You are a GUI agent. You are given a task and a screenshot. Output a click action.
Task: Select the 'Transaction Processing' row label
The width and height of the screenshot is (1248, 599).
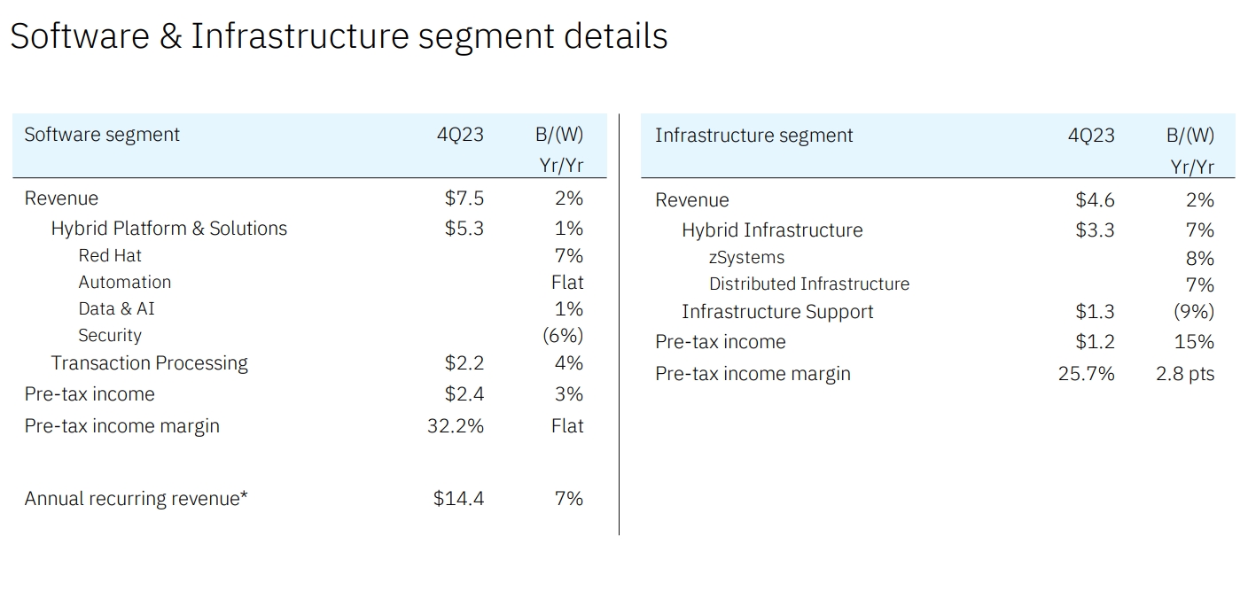coord(150,363)
